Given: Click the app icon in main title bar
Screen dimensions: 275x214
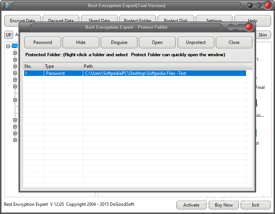Looking at the screenshot, I should pos(6,5).
